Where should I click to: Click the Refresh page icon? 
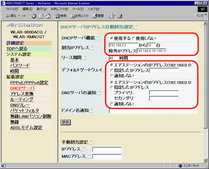[41, 16]
